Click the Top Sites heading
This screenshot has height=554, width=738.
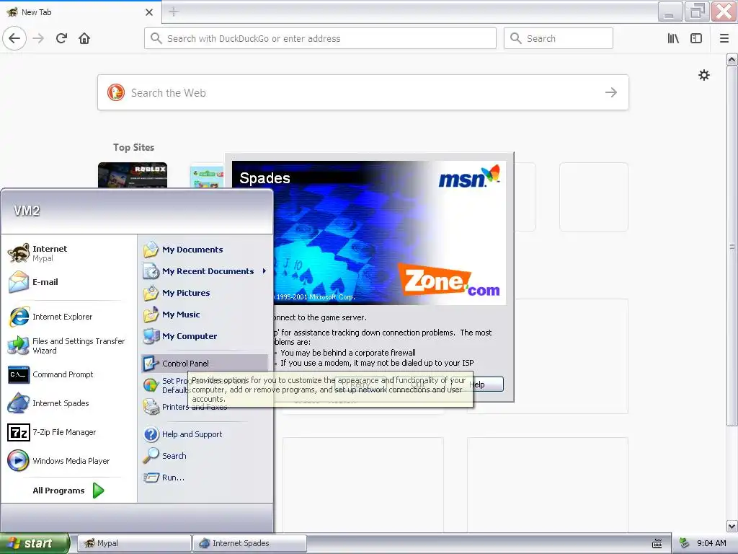133,147
